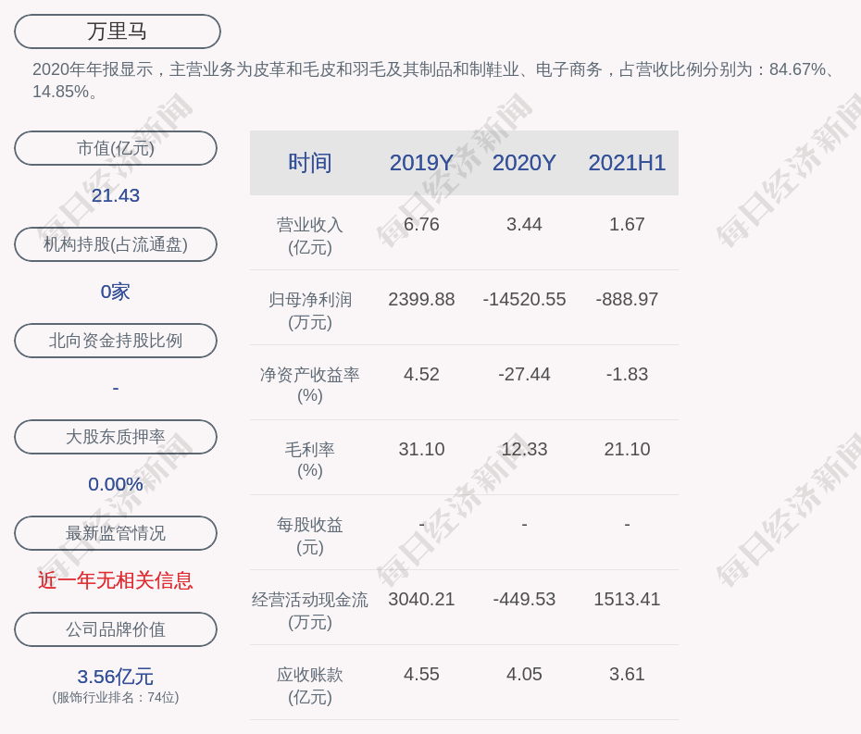
Task: Click the 营业收入(亿元) row label
Action: click(x=310, y=235)
